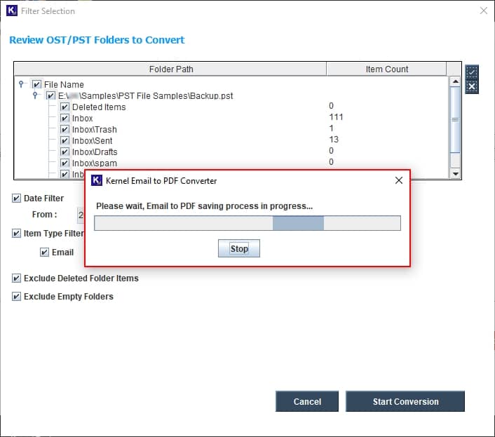Uncheck the Inbox folder checkbox
The image size is (495, 437).
(65, 118)
